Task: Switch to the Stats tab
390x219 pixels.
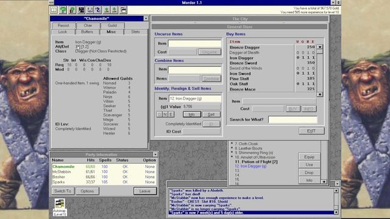Action: pyautogui.click(x=135, y=32)
